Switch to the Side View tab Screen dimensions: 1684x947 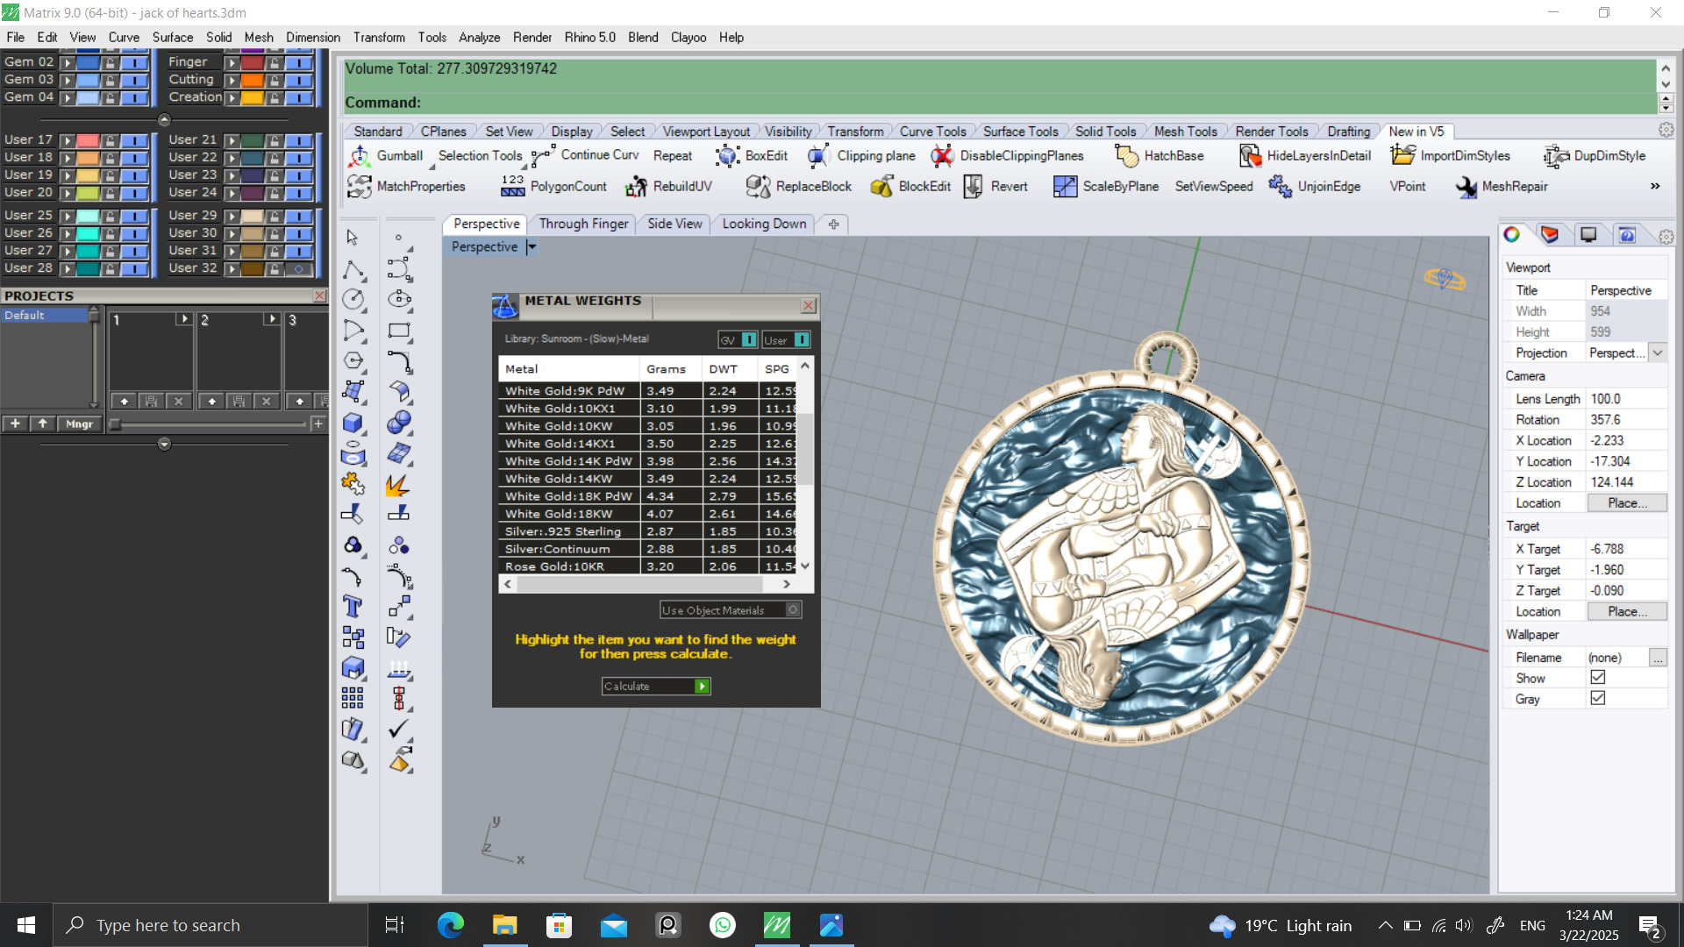click(674, 224)
